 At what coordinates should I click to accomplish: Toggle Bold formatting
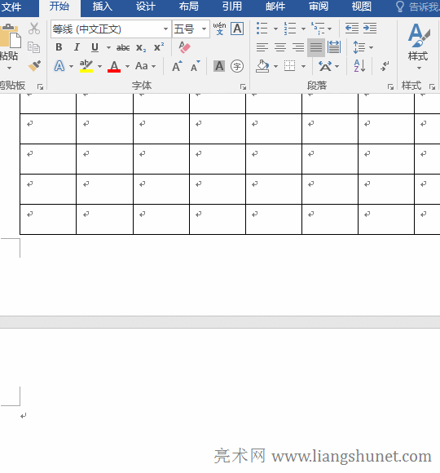(59, 47)
